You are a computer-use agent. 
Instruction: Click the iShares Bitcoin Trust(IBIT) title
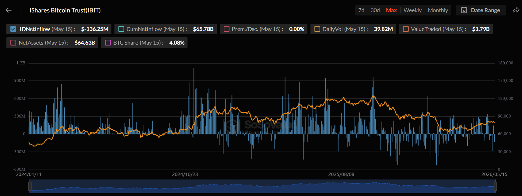[x=65, y=10]
